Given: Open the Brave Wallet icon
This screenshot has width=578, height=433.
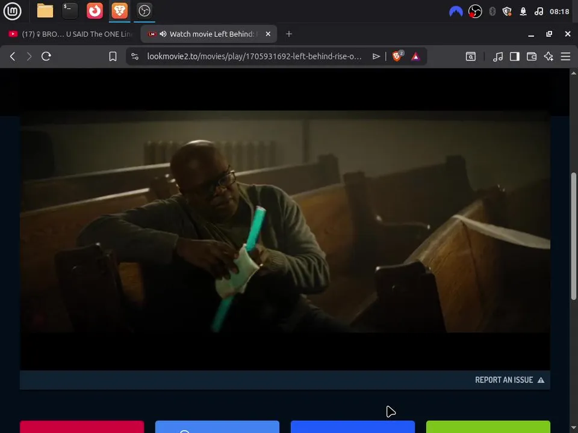Looking at the screenshot, I should click(532, 57).
